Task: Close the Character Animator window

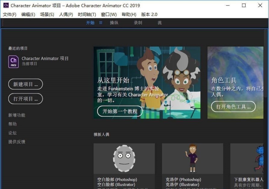Action: point(260,5)
